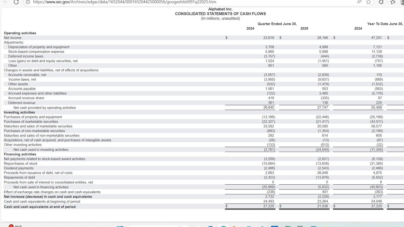Click the 'Net income' row label

[12, 38]
